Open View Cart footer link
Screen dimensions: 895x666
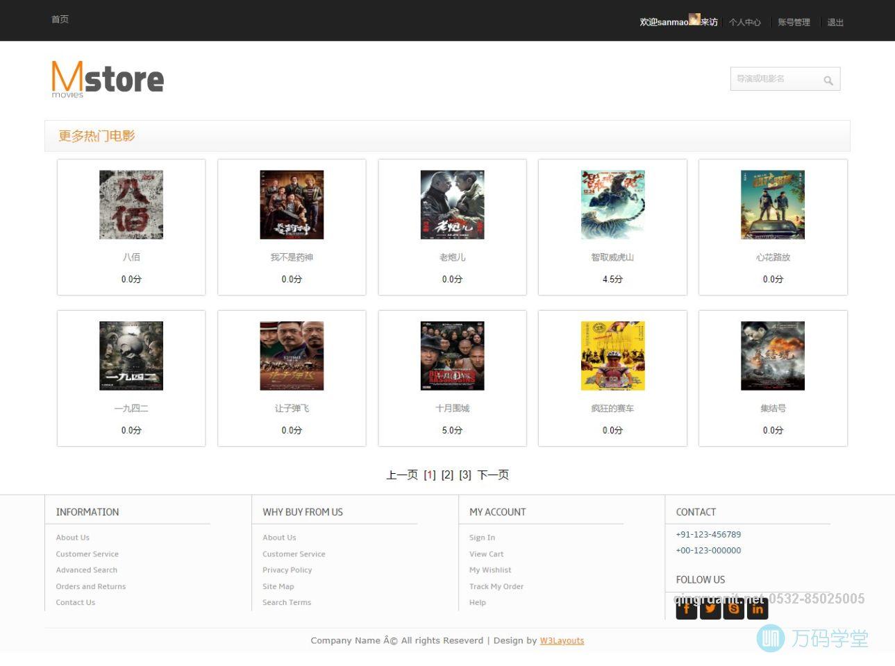point(486,554)
